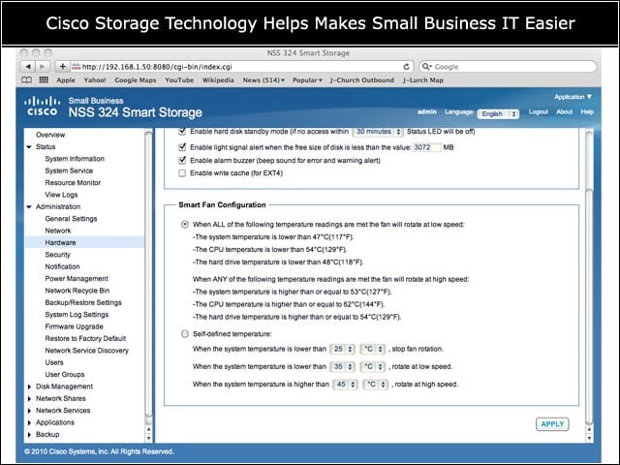Click the sidebar vertical scrollbar
The image size is (620, 465).
coord(148,273)
